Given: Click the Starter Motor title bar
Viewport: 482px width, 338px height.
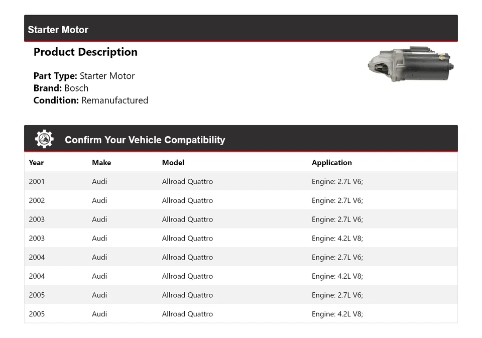Looking at the screenshot, I should click(58, 30).
